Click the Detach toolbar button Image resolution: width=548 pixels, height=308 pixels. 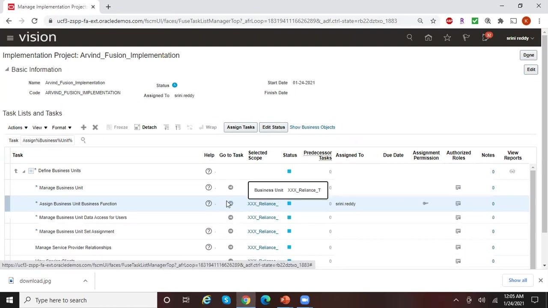(146, 127)
